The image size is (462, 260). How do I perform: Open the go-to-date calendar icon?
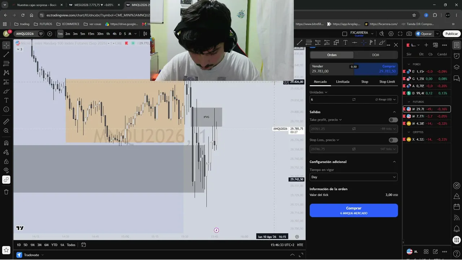(x=83, y=245)
